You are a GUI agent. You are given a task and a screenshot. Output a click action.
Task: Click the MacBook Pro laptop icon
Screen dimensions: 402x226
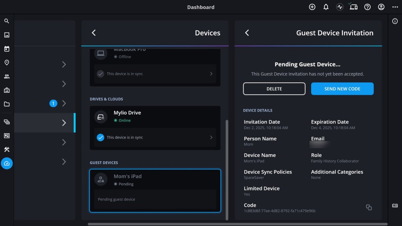coord(101,53)
